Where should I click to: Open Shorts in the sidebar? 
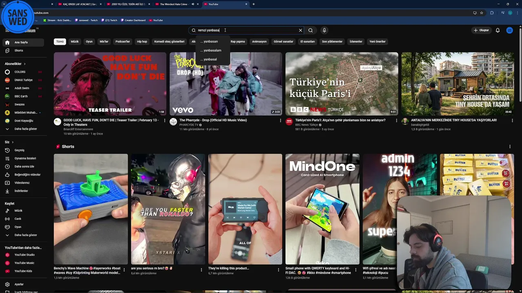[x=24, y=50]
